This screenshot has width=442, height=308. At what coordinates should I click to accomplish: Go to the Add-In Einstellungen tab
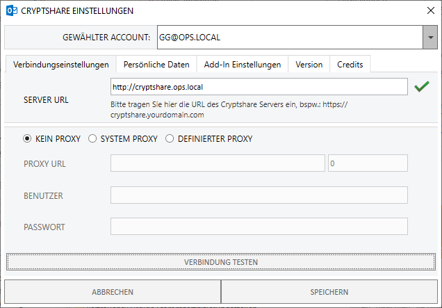[x=242, y=65]
